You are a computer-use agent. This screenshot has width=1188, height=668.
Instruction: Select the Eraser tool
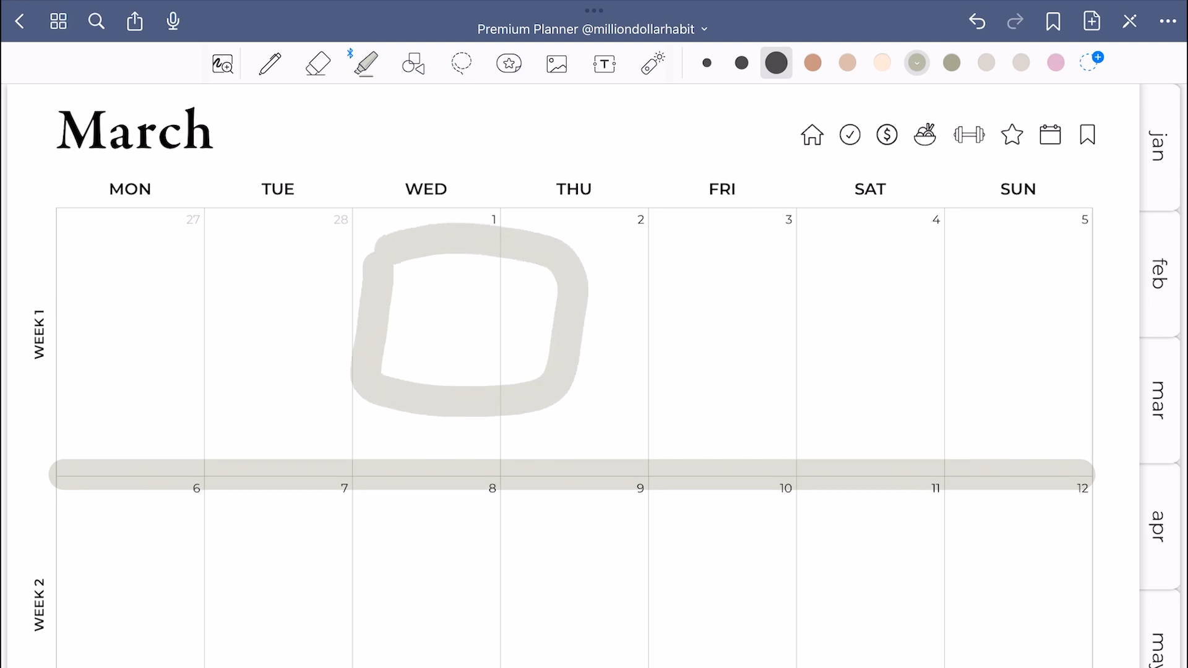(318, 63)
